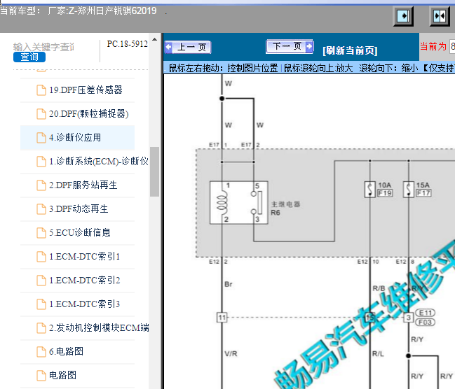Click the sidebar scroll-up arrow
The width and height of the screenshot is (455, 389).
155,39
